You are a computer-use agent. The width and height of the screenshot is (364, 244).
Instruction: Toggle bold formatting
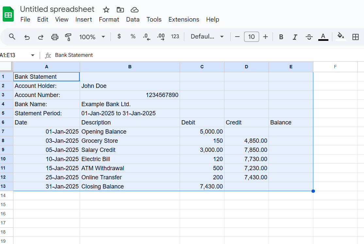pyautogui.click(x=281, y=37)
